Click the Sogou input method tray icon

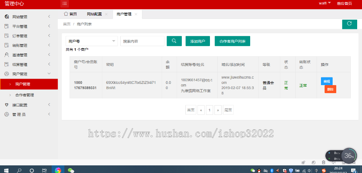pyautogui.click(x=324, y=171)
